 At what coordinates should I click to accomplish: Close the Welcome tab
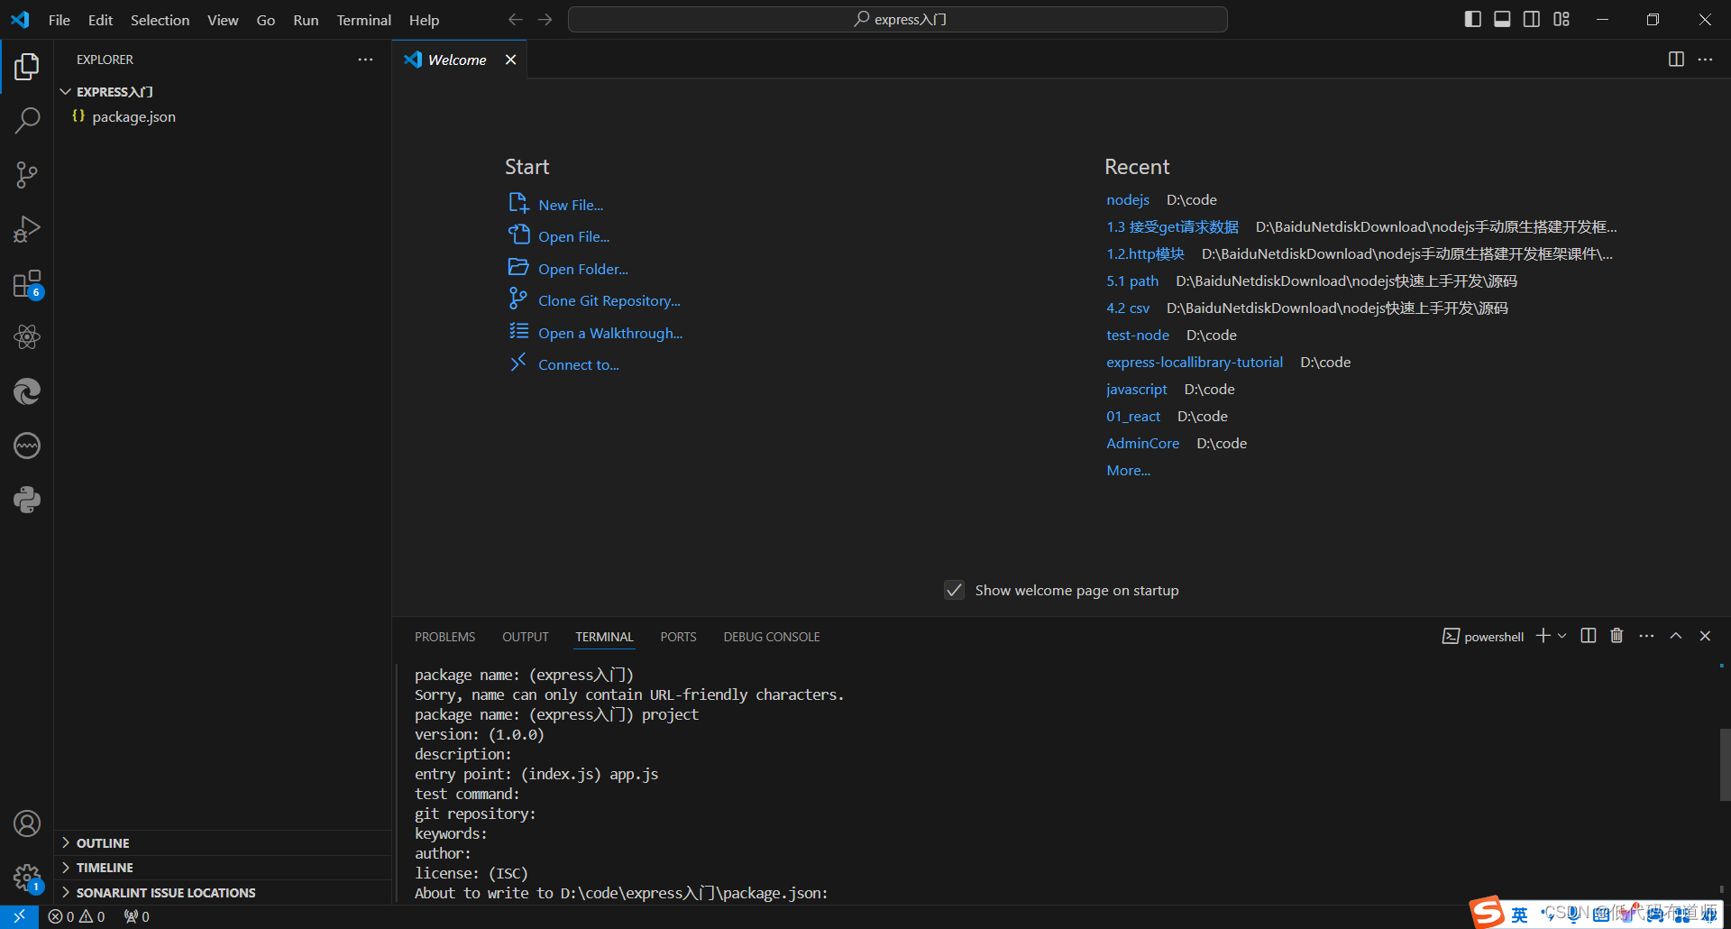[510, 60]
